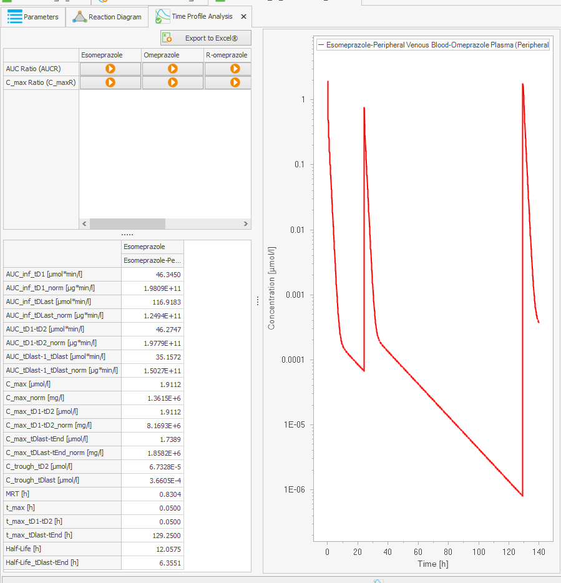
Task: Click the Esomeprazole column header in ratio table
Action: [x=110, y=55]
